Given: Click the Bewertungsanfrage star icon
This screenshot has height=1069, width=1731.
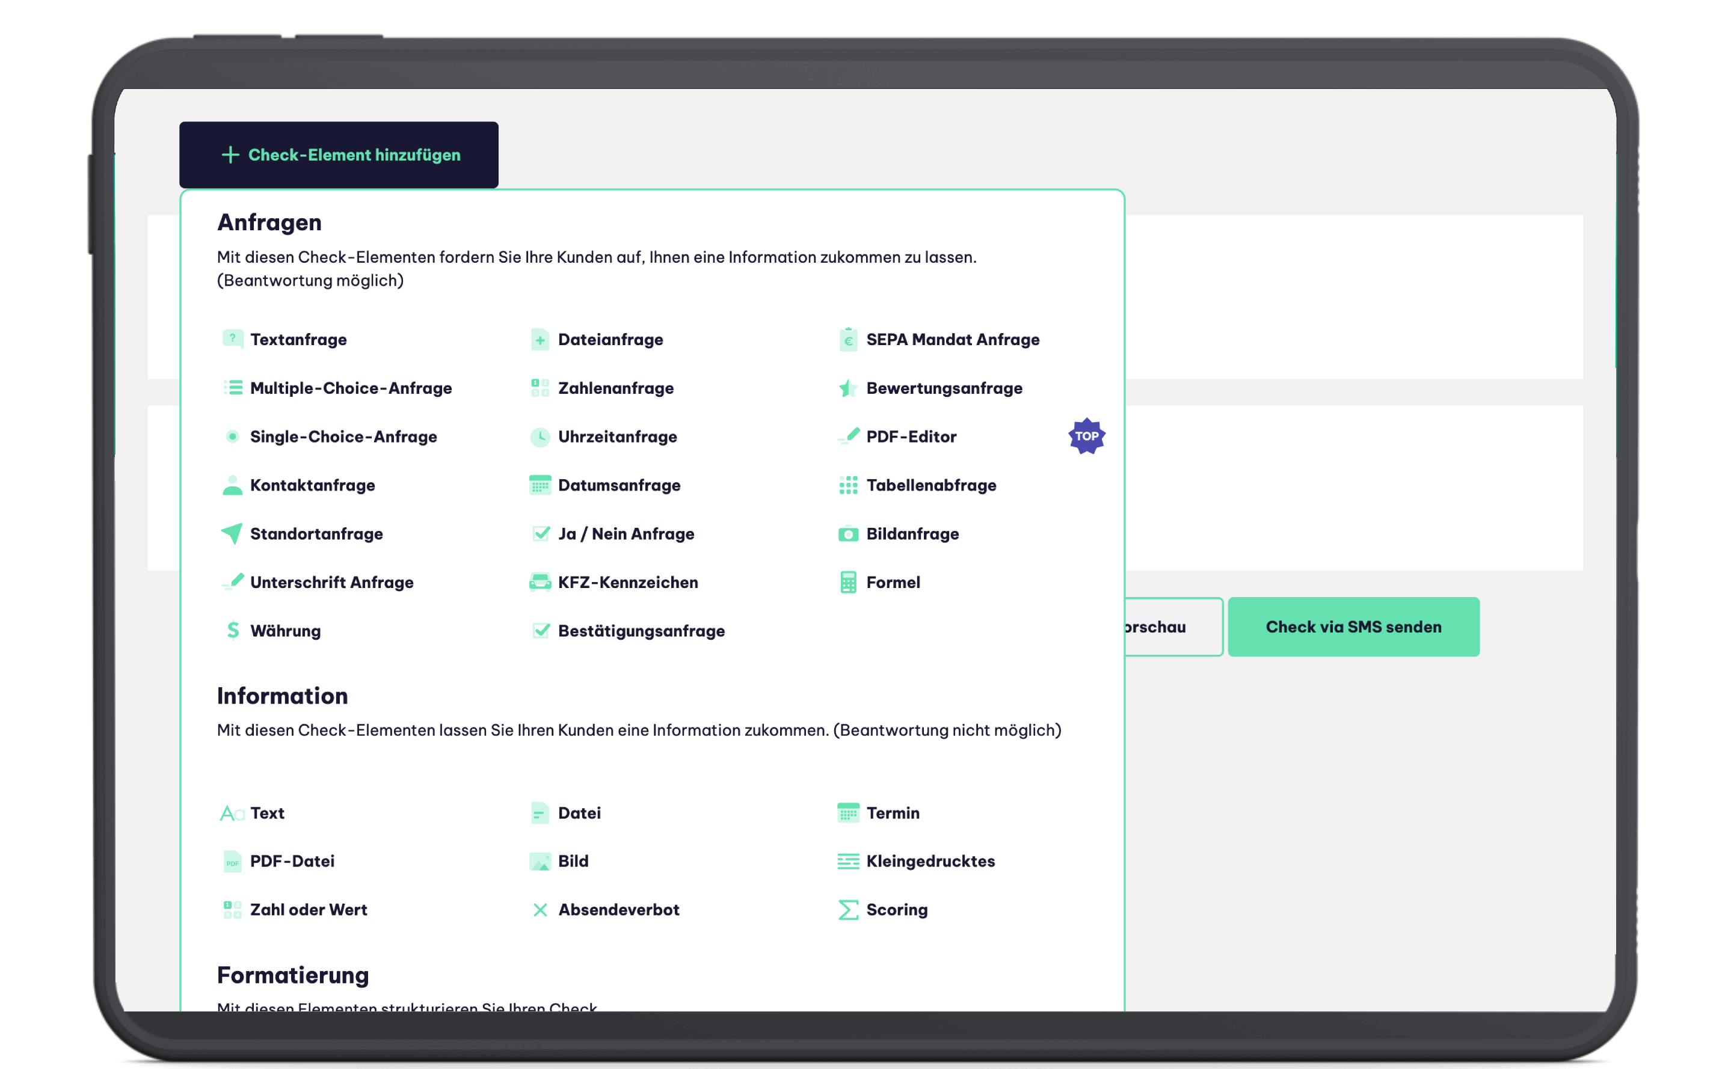Looking at the screenshot, I should coord(848,388).
